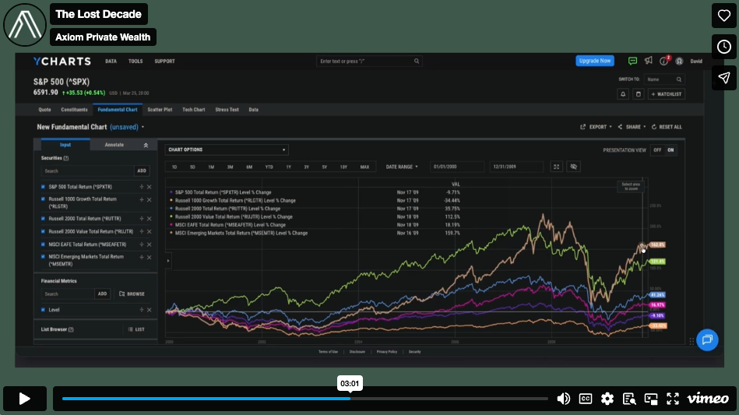Focus the Switch To name field
This screenshot has height=415, width=739.
click(x=663, y=79)
